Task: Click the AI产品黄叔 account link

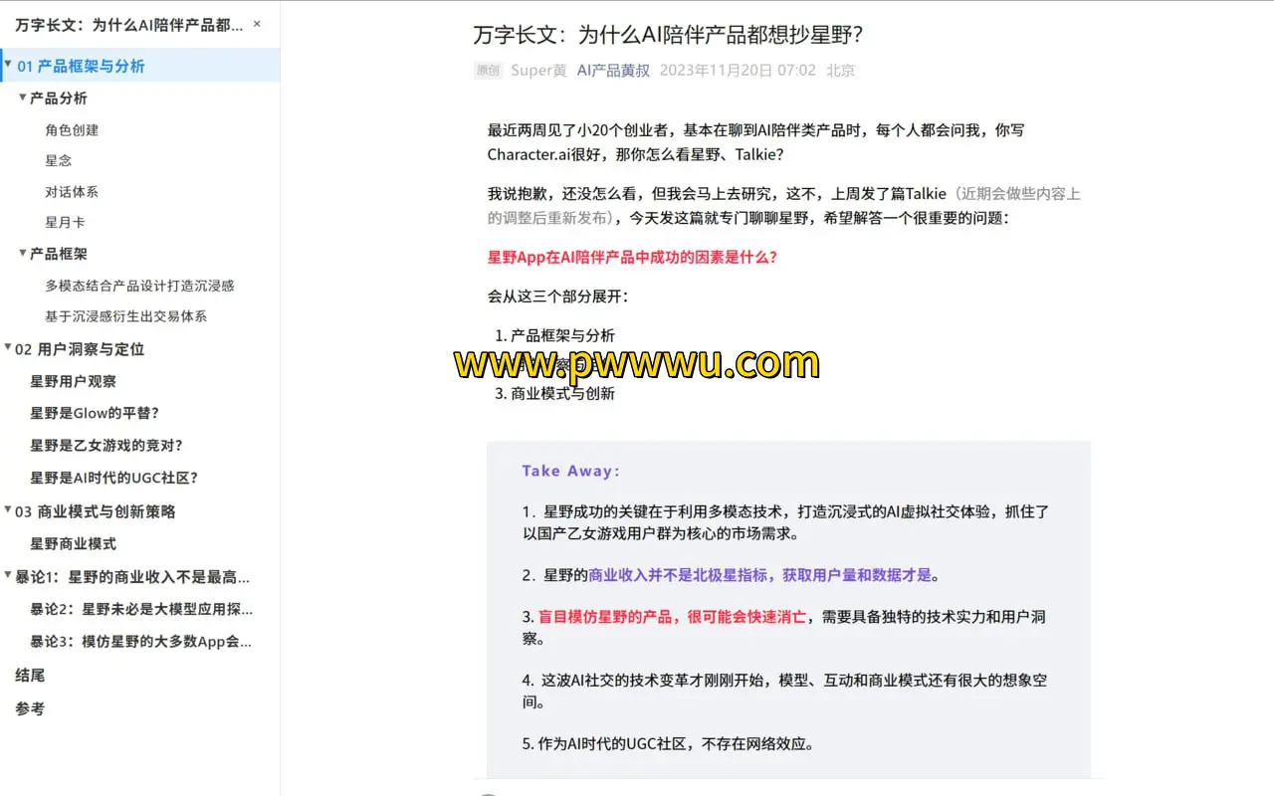Action: click(613, 71)
